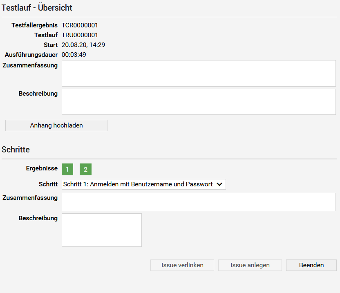Click the chevron arrow in the Schritt selector
This screenshot has width=340, height=293.
tap(219, 184)
